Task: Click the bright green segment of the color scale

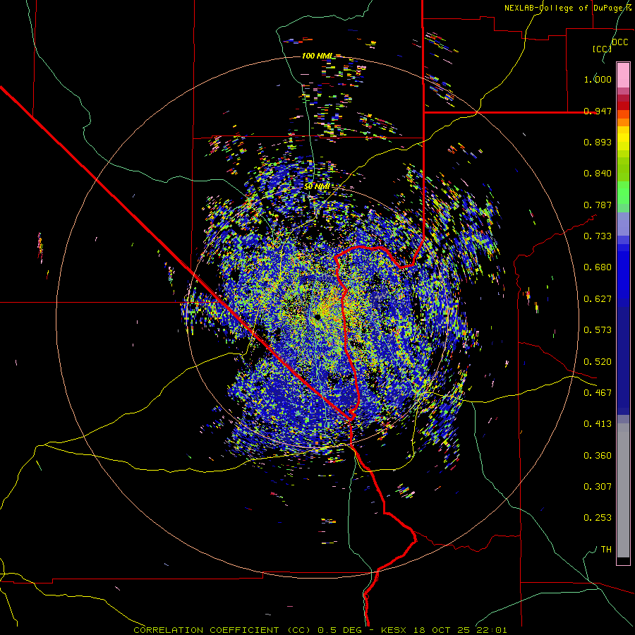Action: click(x=623, y=193)
